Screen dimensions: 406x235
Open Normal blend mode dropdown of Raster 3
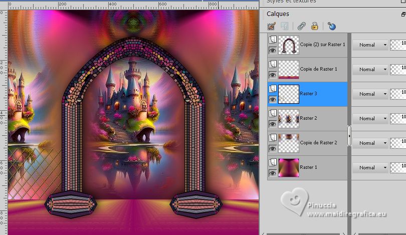point(370,94)
